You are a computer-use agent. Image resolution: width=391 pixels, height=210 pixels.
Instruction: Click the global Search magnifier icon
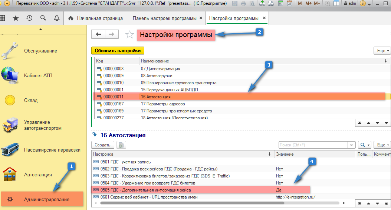tap(43, 18)
